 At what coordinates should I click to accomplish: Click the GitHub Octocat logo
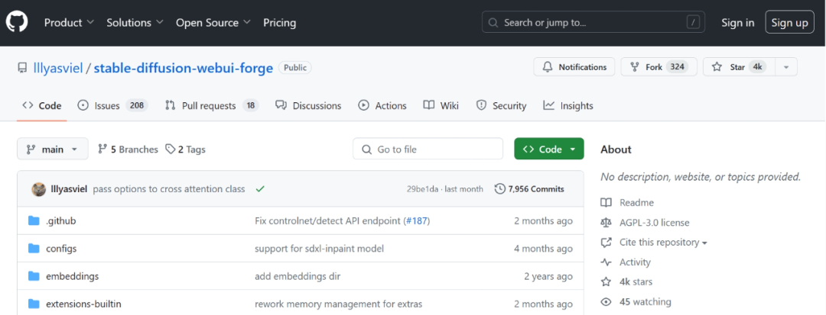coord(17,23)
